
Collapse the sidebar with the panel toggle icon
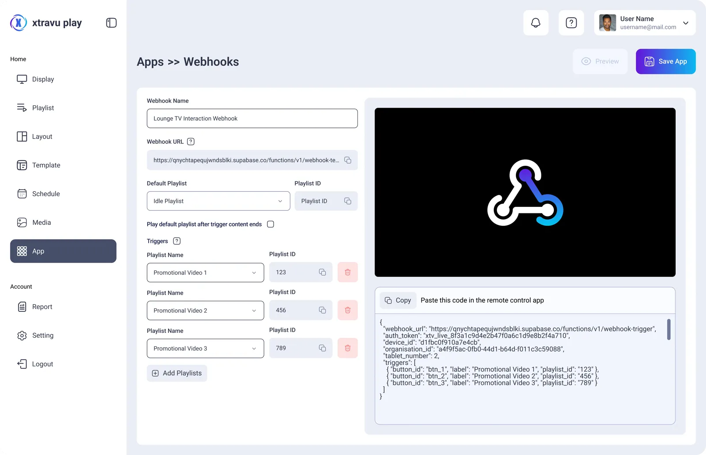111,23
